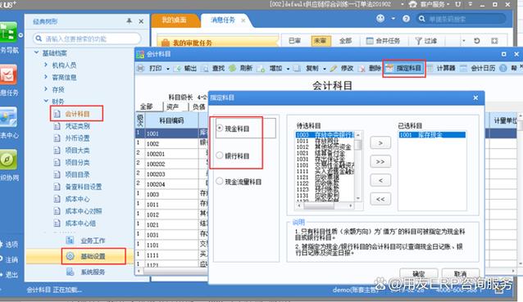Screen dimensions: 523x302
Task: Click the 业务工作 icon in navigation panel
Action: coord(70,240)
